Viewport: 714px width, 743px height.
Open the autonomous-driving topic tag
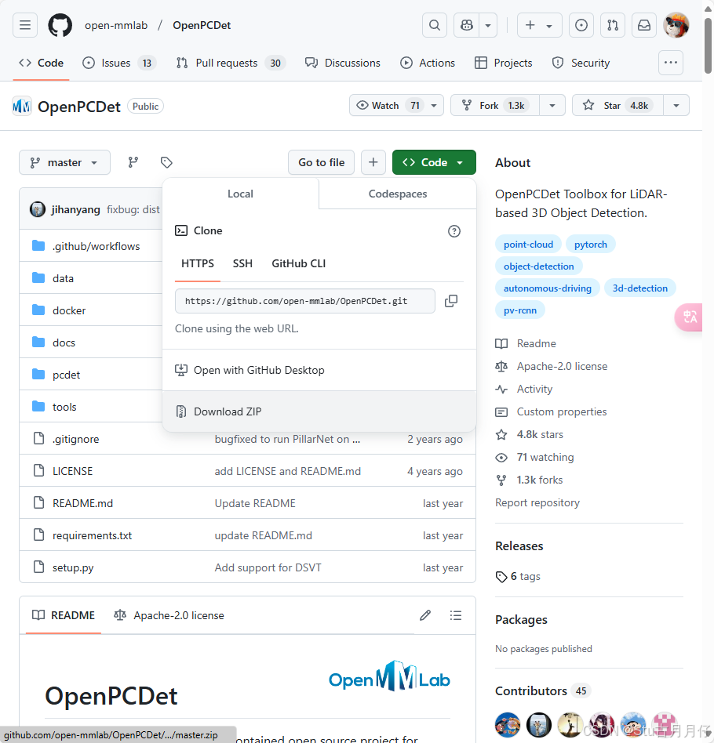coord(548,288)
